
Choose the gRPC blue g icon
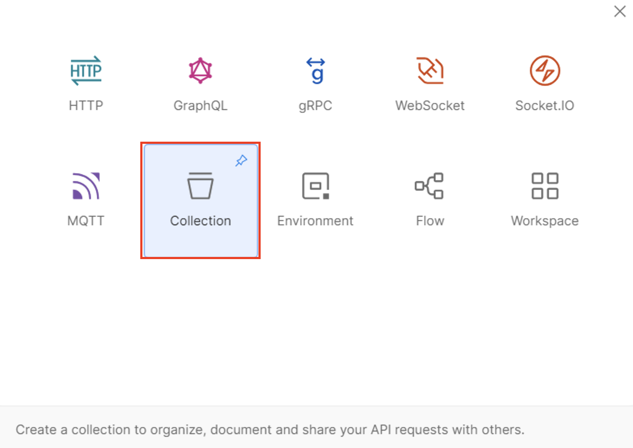(316, 71)
